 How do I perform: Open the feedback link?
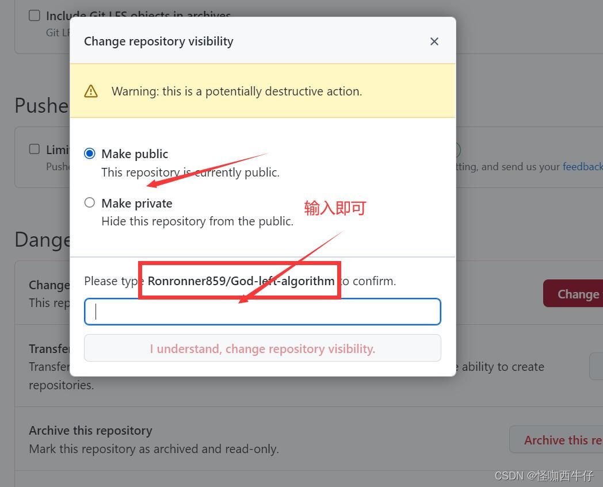(x=583, y=166)
